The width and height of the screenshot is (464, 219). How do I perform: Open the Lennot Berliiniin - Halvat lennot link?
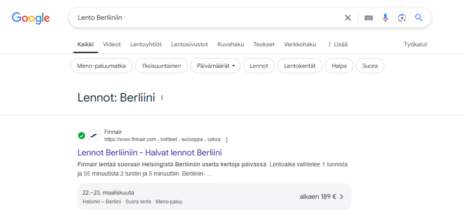point(150,153)
